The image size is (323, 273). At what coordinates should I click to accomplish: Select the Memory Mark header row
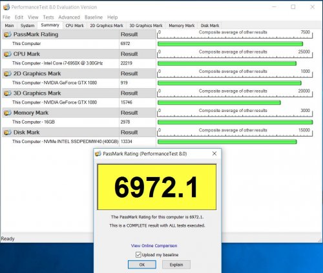pos(79,113)
